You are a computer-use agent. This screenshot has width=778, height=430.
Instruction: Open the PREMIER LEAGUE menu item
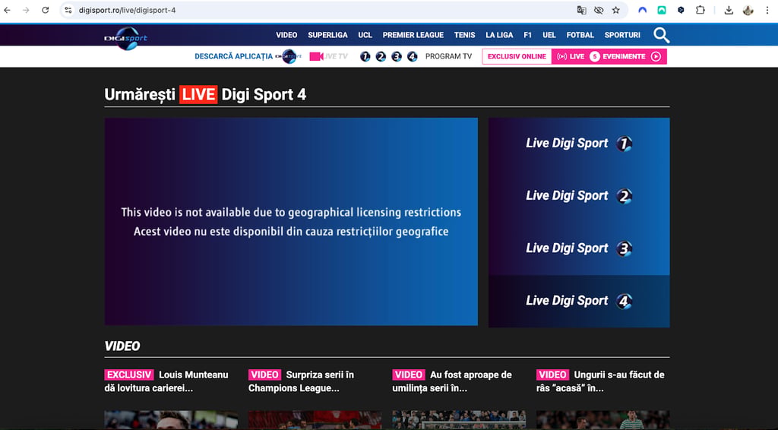coord(413,35)
